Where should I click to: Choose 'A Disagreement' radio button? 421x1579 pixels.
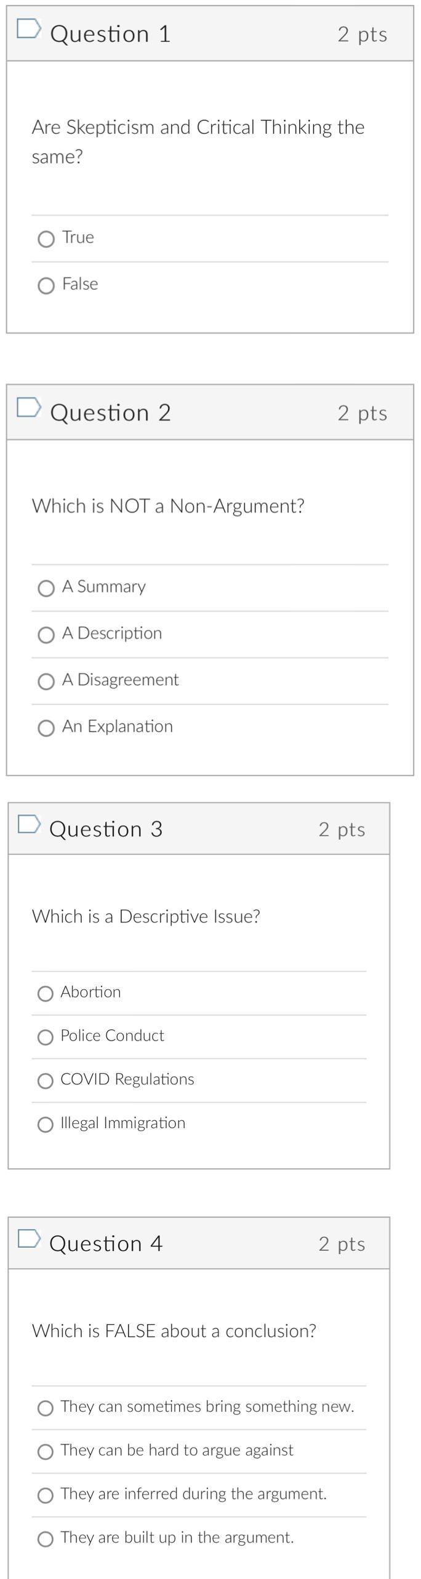[x=46, y=682]
